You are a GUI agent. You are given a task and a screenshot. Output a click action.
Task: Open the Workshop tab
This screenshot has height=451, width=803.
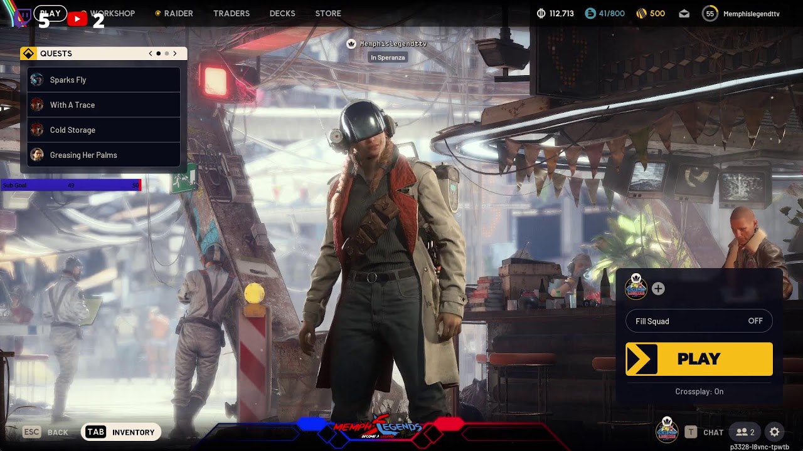[112, 13]
